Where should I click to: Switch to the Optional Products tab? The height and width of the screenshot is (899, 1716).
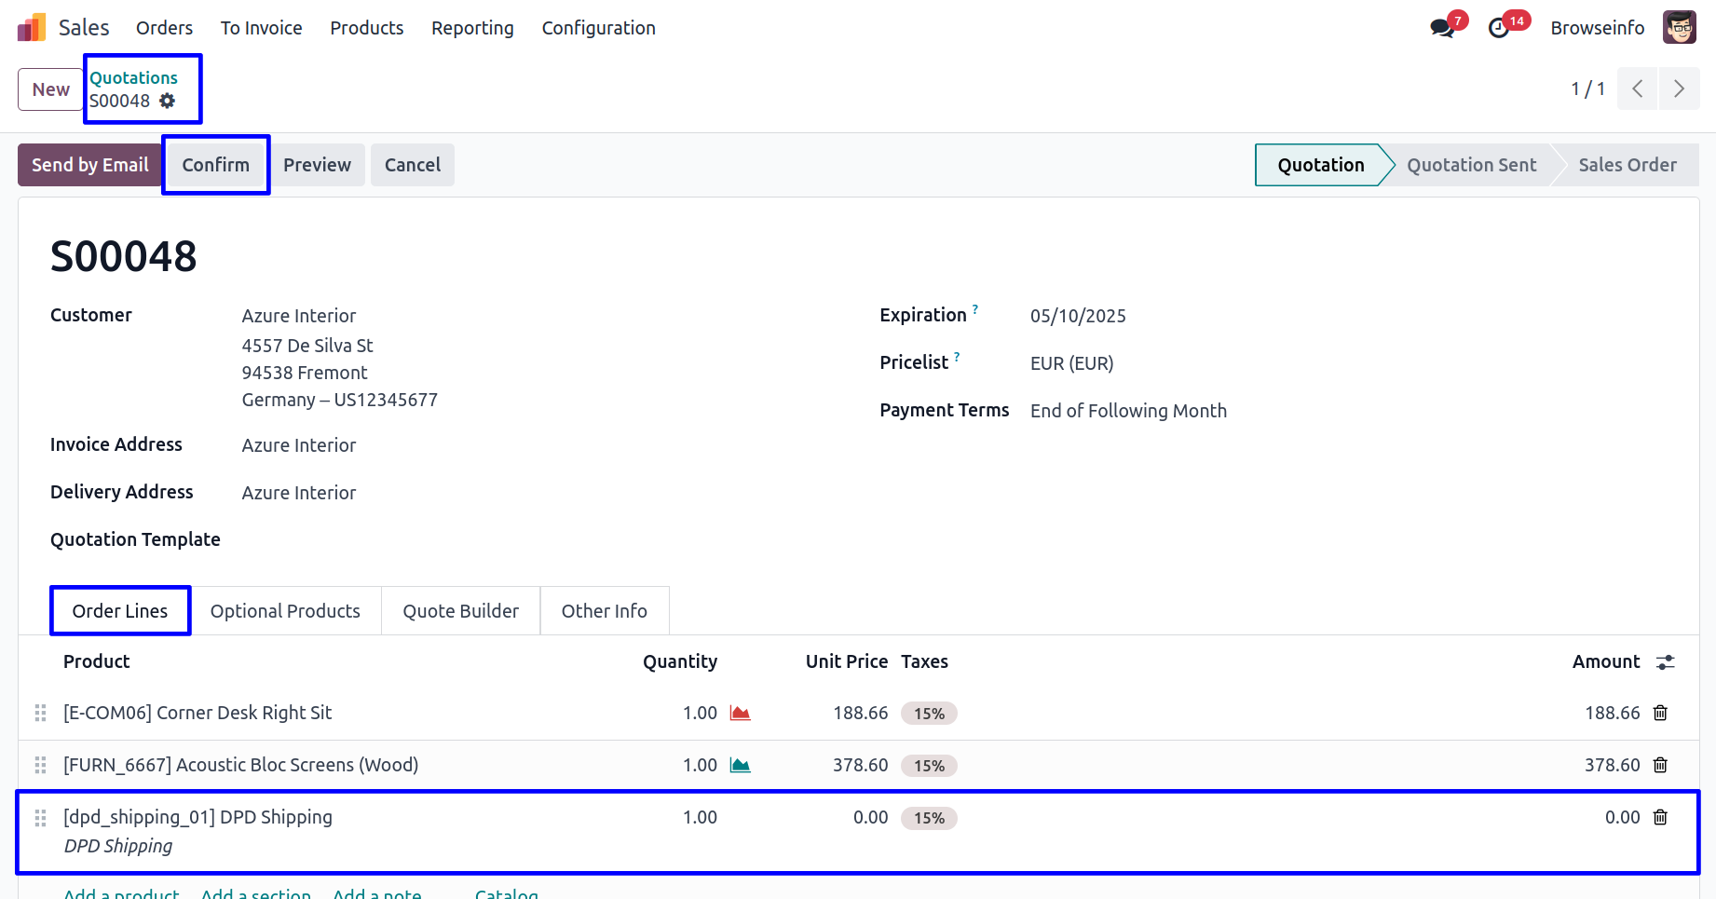285,611
